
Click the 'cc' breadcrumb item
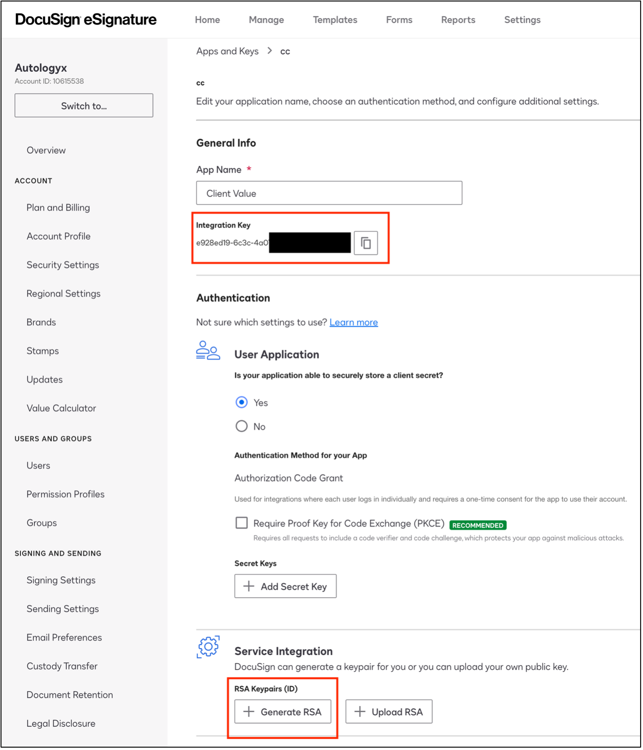tap(286, 52)
